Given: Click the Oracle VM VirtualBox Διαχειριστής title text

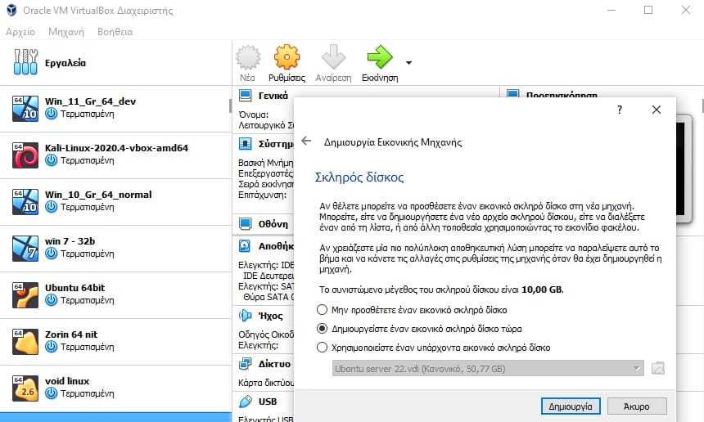Looking at the screenshot, I should [x=98, y=11].
